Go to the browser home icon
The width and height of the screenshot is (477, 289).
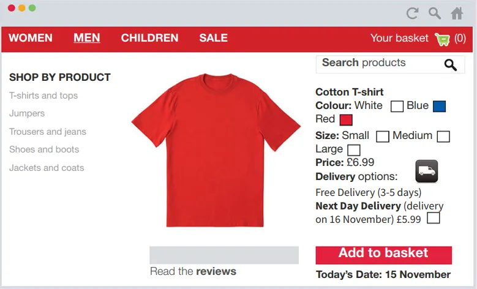[x=457, y=13]
